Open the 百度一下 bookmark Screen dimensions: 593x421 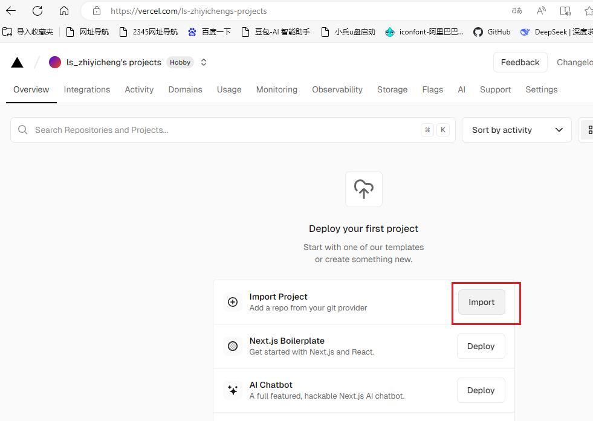[x=210, y=32]
